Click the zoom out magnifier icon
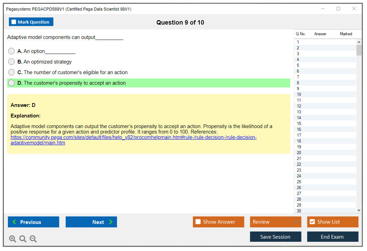Viewport: 367px width, 251px height. 33,239
